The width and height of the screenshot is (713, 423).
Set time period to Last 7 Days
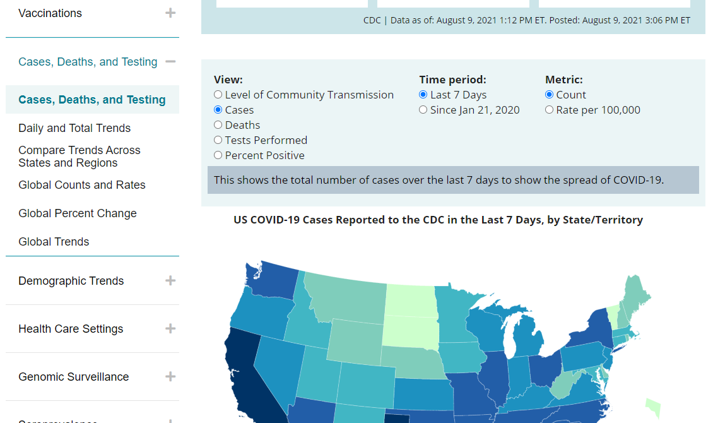tap(423, 95)
